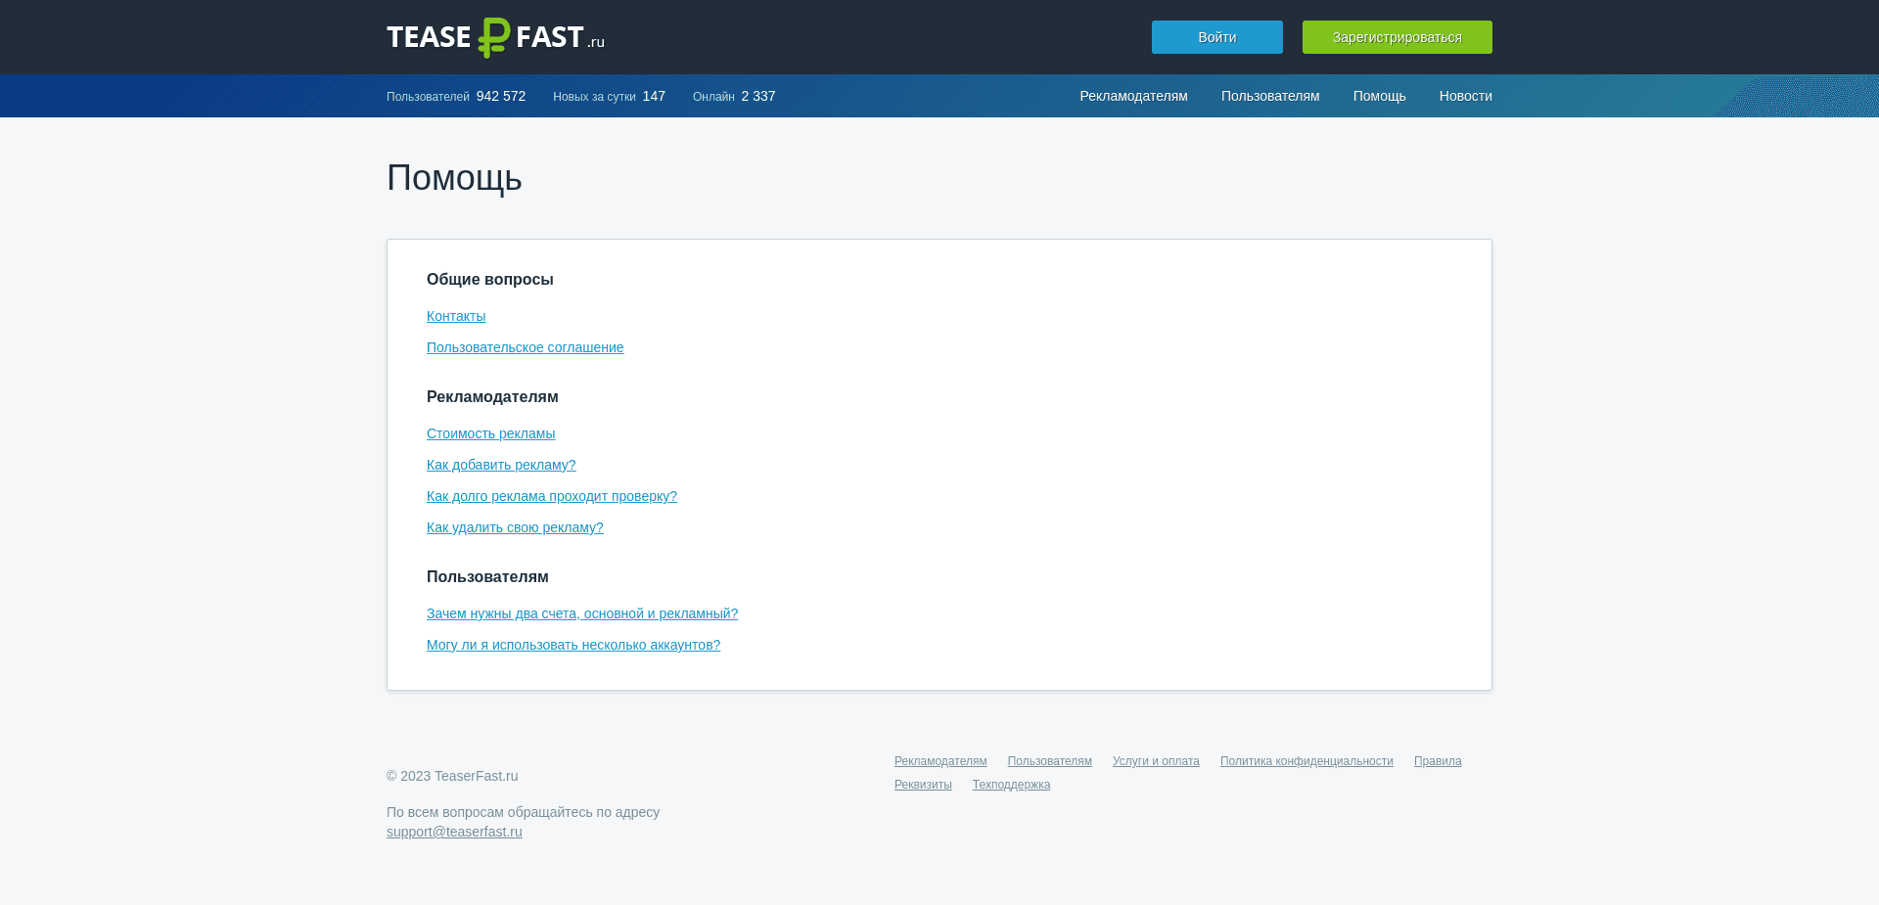Click the Войти button
This screenshot has height=905, width=1879.
[x=1216, y=36]
